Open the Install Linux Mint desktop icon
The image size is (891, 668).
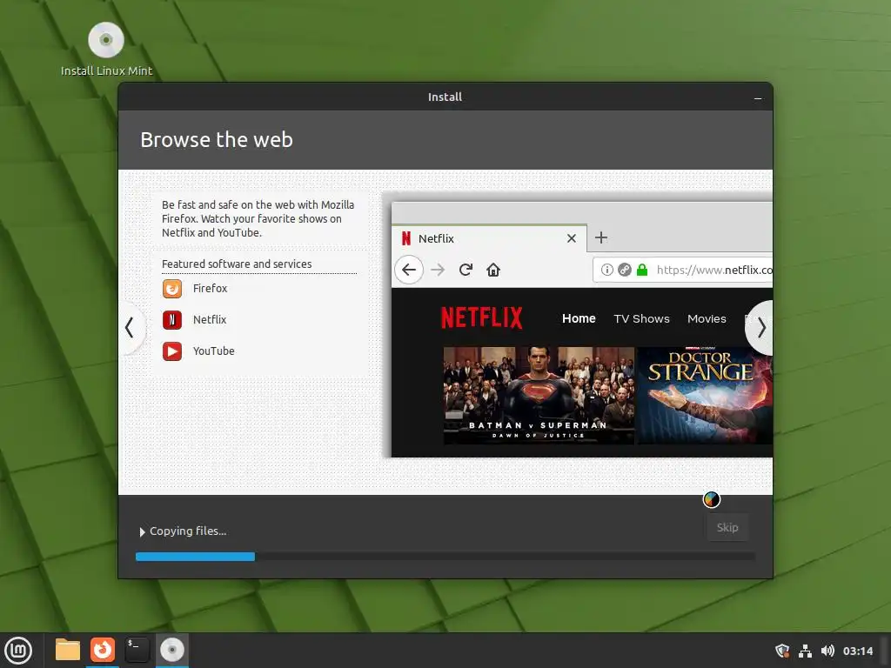[106, 50]
